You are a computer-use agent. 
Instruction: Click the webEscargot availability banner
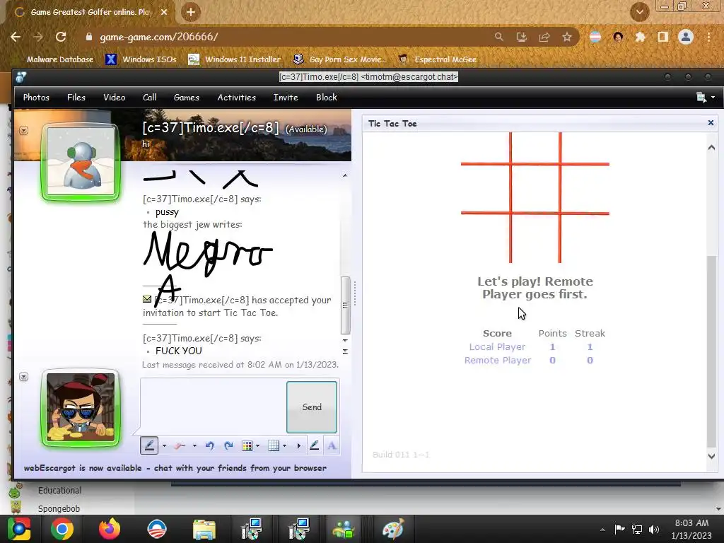[x=175, y=468]
